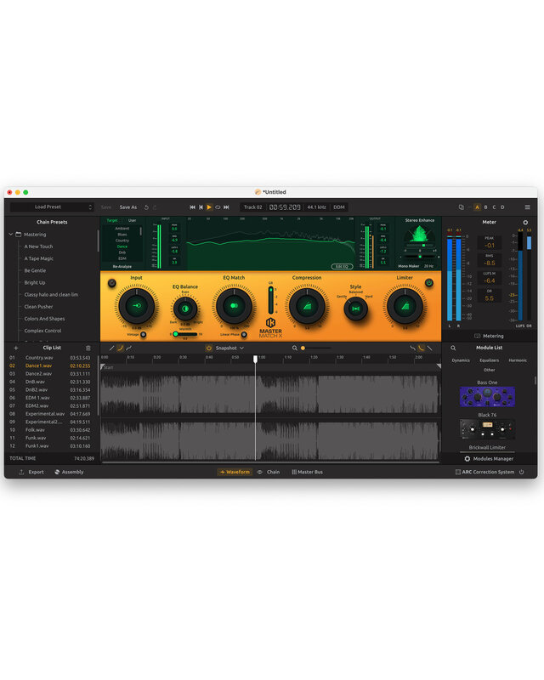544x680 pixels.
Task: Click the redo arrow icon
Action: coord(155,207)
